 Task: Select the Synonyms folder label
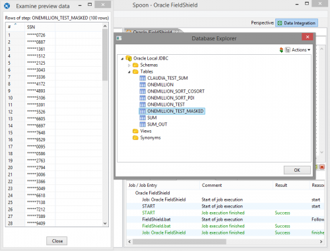click(150, 137)
